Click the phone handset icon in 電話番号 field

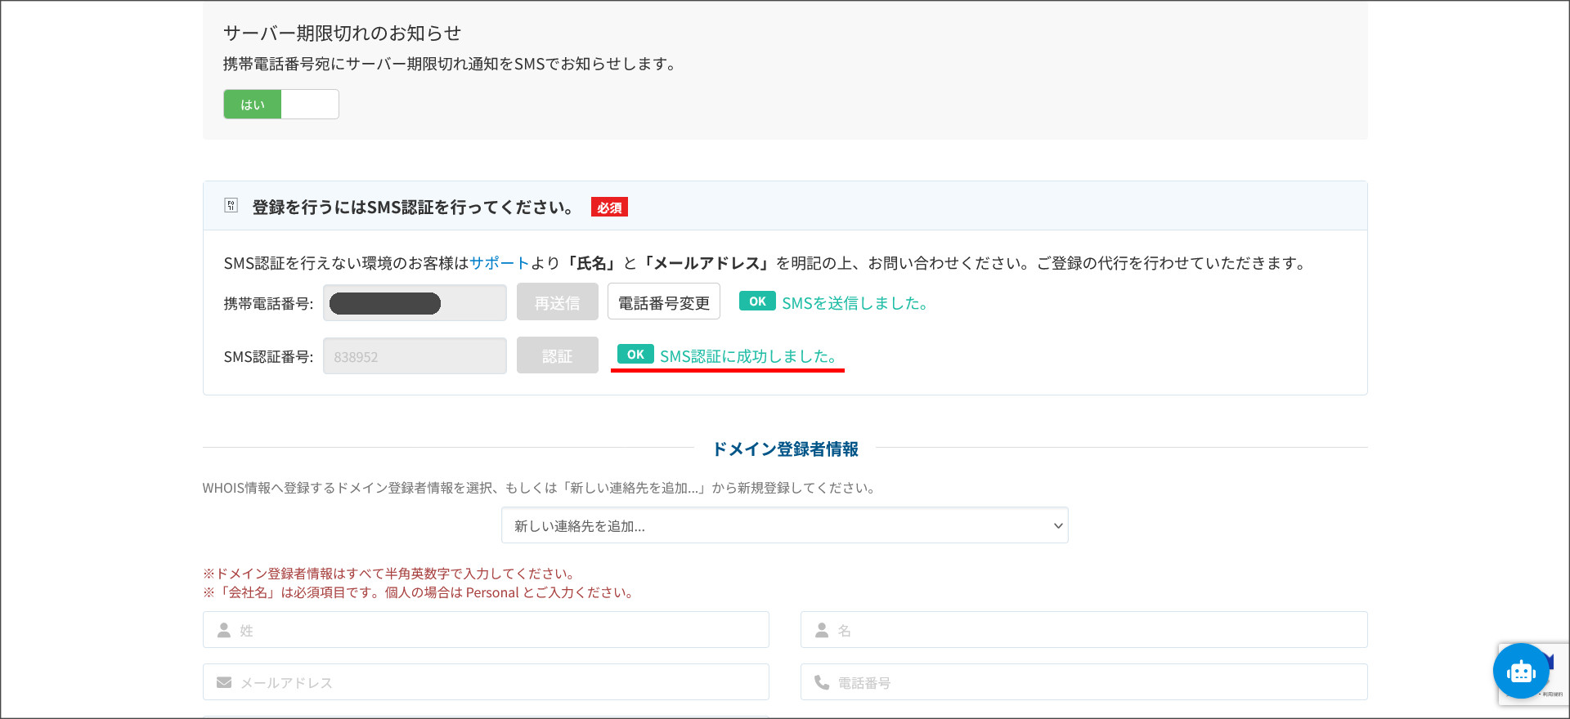pyautogui.click(x=822, y=682)
